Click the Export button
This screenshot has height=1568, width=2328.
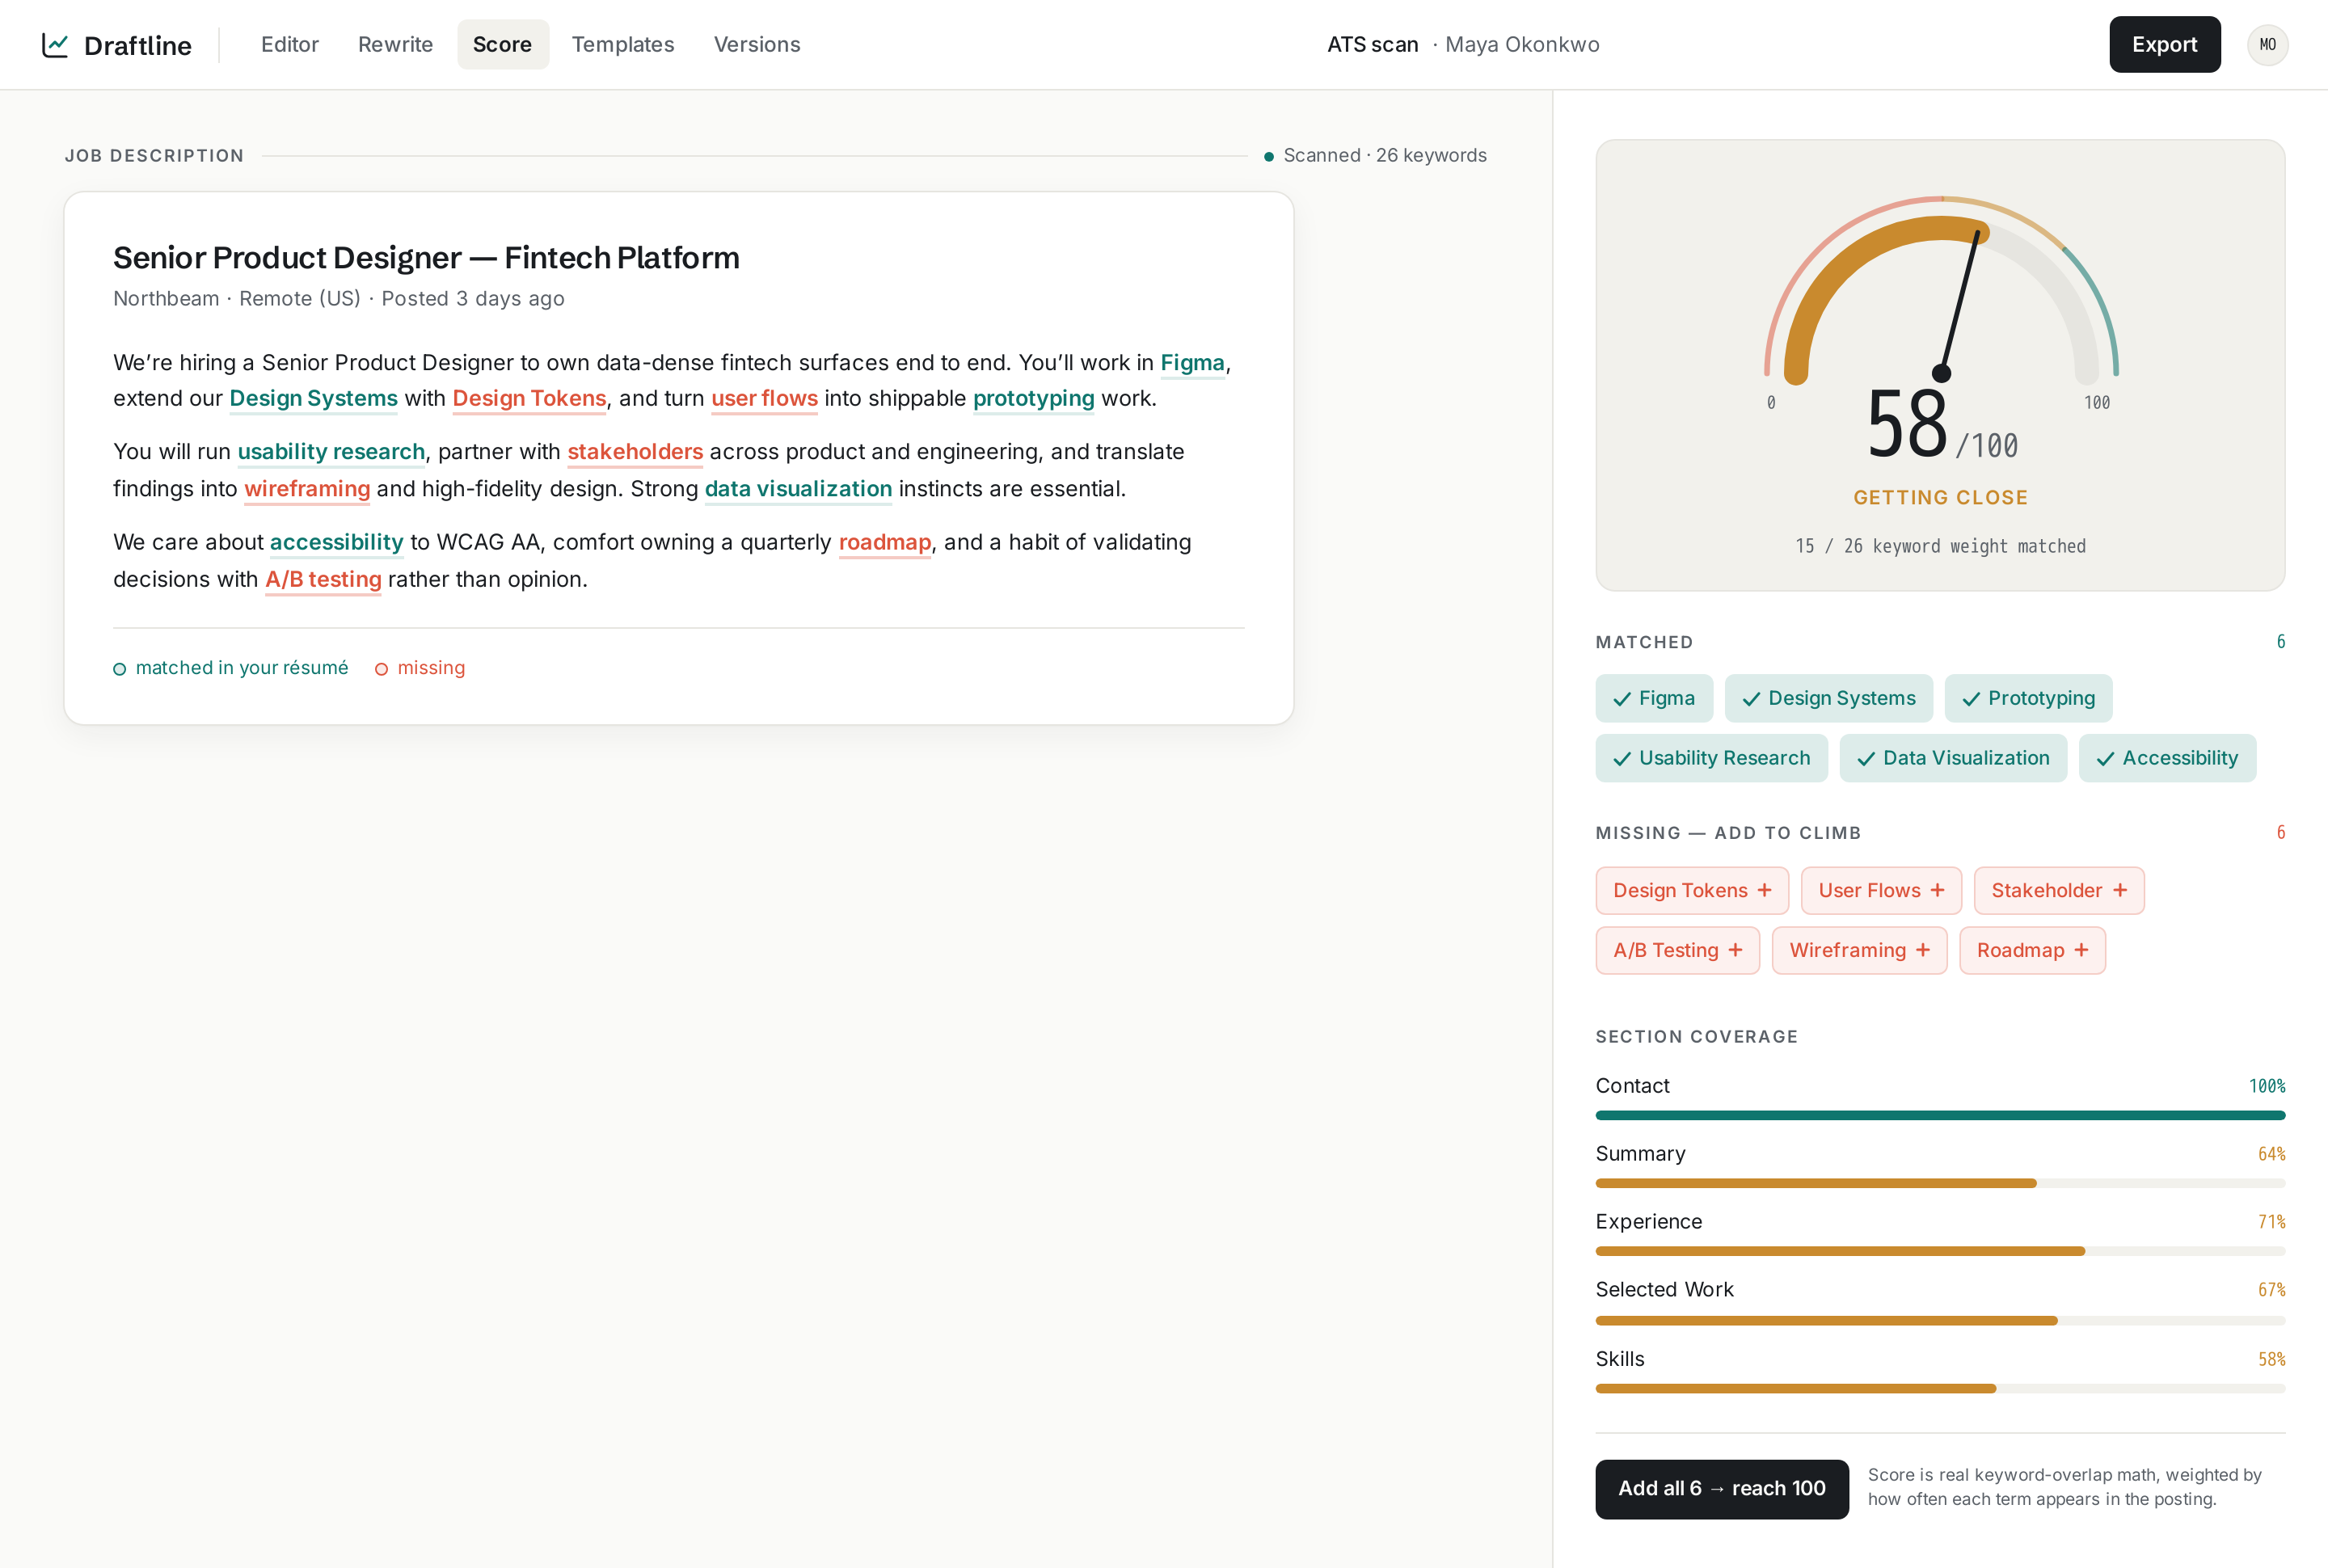[x=2165, y=45]
